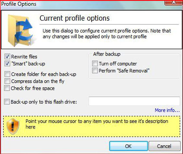Viewport: 183px width, 154px height.
Task: Click the Profile Options title bar
Action: coord(82,4)
